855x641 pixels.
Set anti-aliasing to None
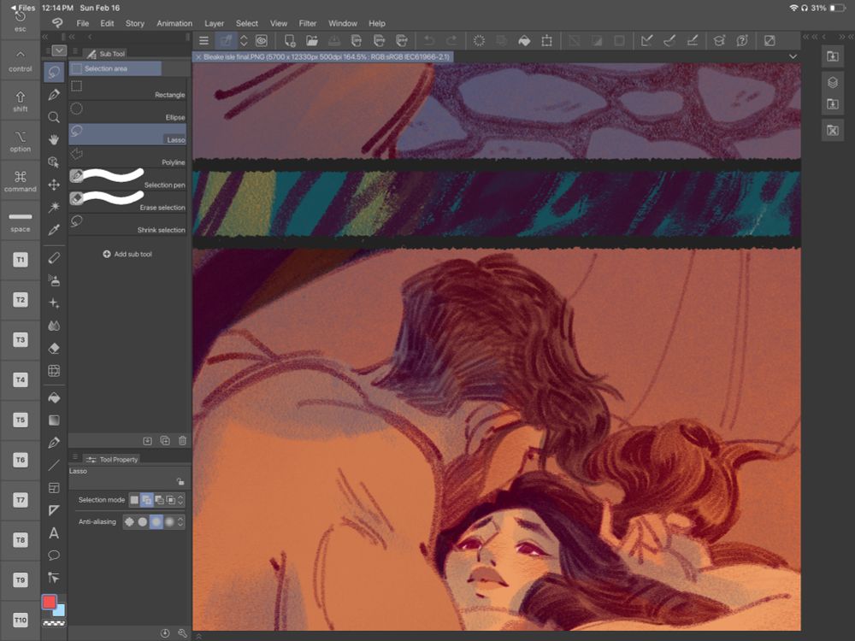tap(129, 521)
